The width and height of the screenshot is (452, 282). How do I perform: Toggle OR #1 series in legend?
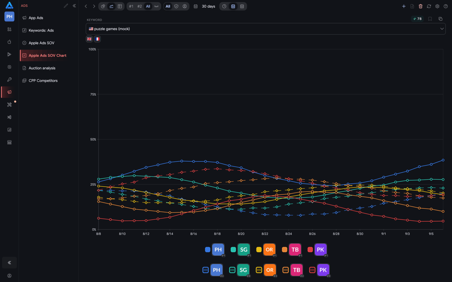pos(266,250)
